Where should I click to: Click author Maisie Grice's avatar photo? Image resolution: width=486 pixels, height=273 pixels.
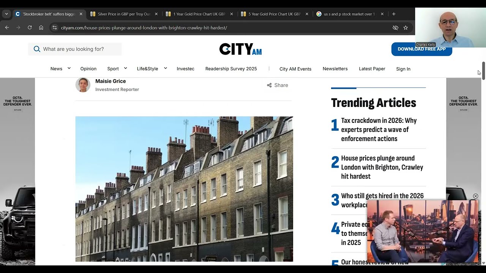pos(83,85)
